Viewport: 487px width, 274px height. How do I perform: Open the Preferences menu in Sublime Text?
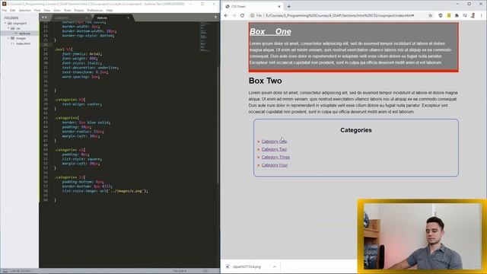point(94,10)
